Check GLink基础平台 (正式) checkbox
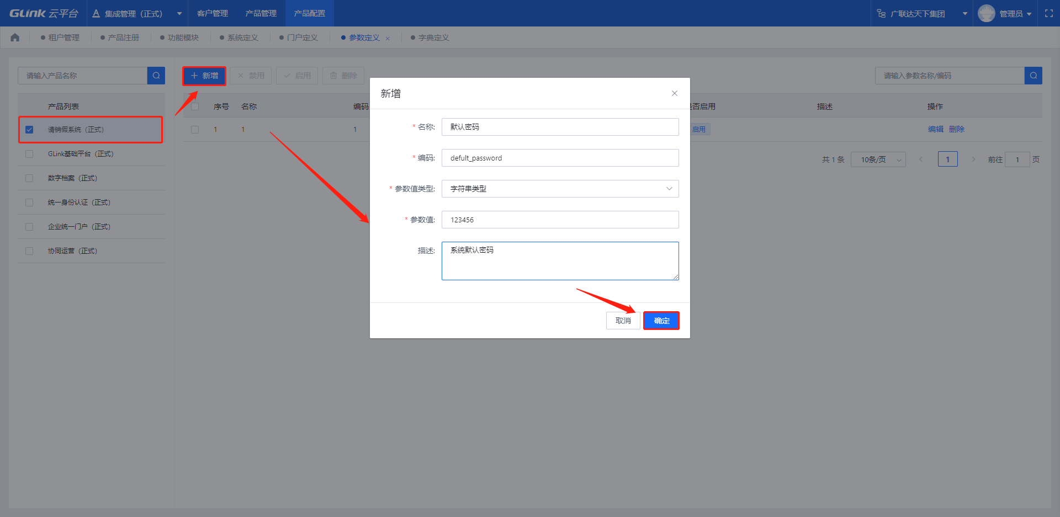Screen dimensions: 1060x517 [x=29, y=154]
